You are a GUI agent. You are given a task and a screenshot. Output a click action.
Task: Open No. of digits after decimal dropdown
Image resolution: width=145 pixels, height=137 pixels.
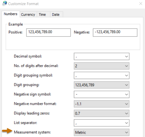pyautogui.click(x=101, y=66)
